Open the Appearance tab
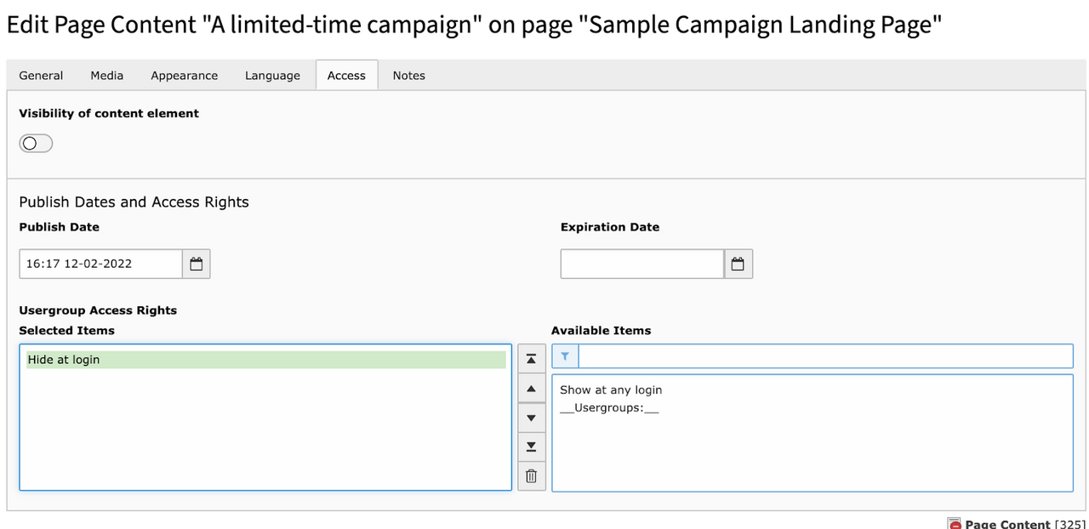 (x=184, y=75)
